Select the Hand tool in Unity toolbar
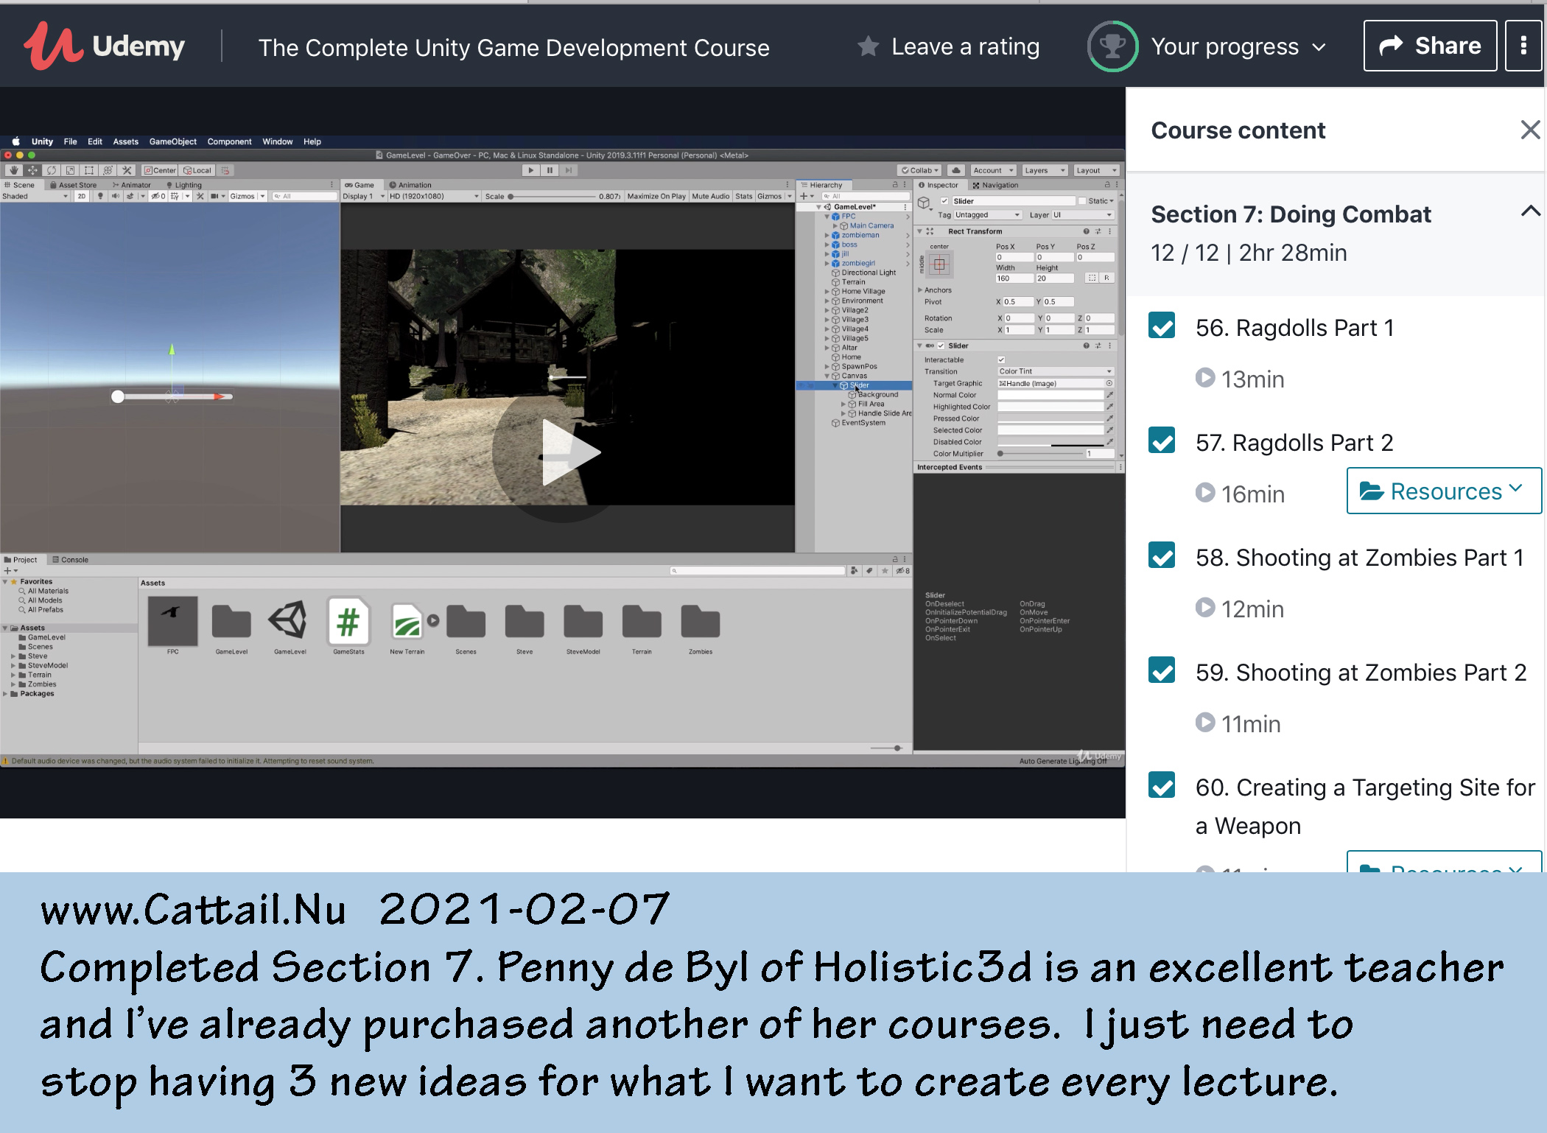This screenshot has height=1133, width=1547. 13,170
